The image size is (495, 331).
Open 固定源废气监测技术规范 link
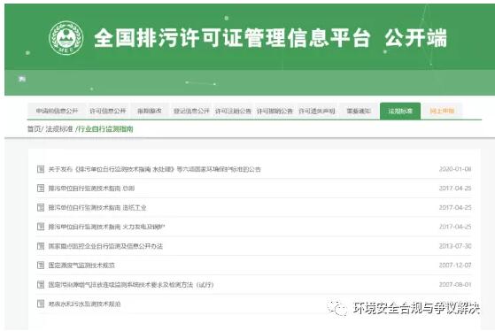tap(81, 266)
